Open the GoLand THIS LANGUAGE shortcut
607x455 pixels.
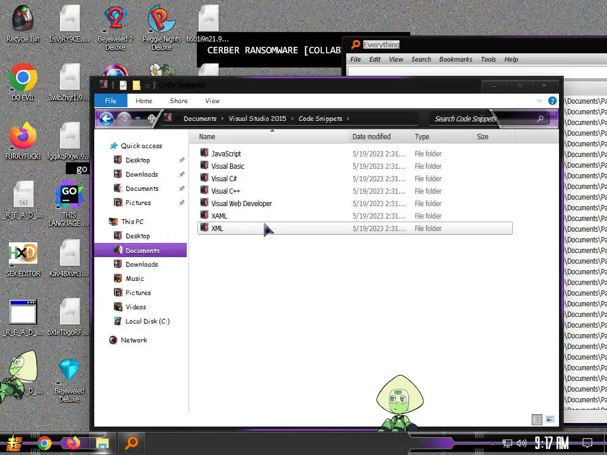[x=69, y=204]
